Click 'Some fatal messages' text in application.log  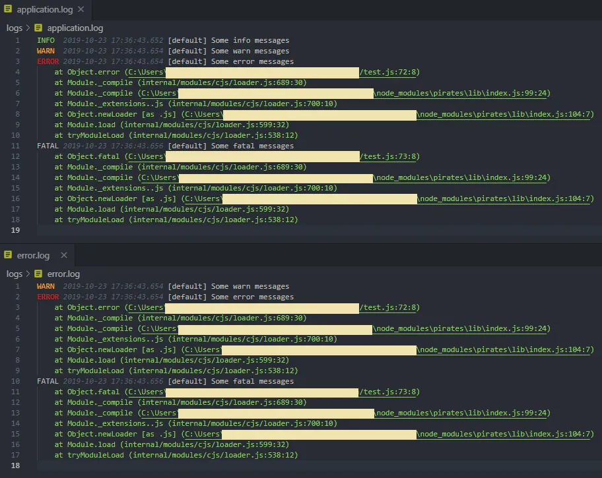(252, 146)
